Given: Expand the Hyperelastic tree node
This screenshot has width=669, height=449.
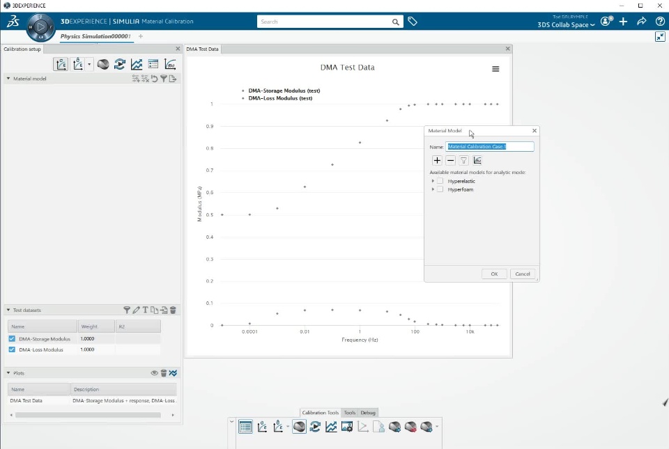Looking at the screenshot, I should [x=433, y=181].
